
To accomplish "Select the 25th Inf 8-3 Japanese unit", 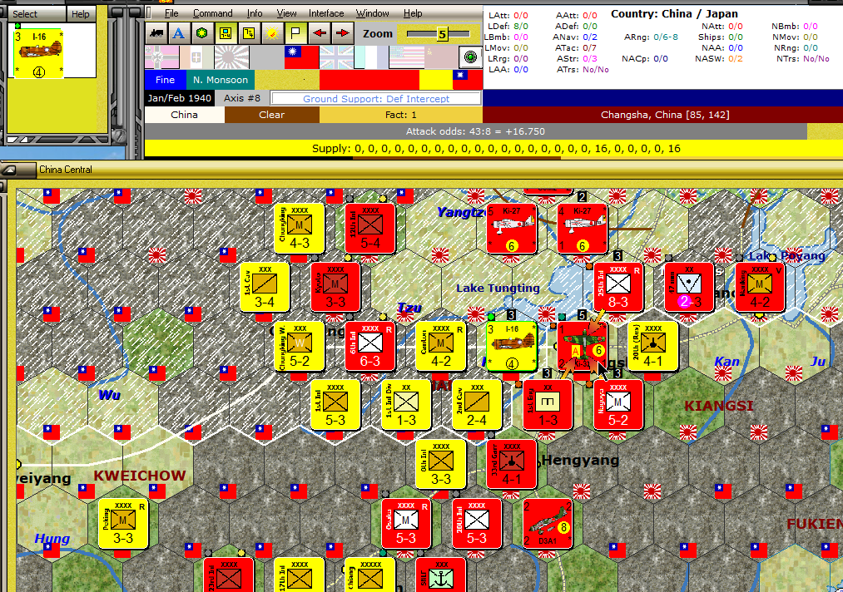I will click(618, 288).
